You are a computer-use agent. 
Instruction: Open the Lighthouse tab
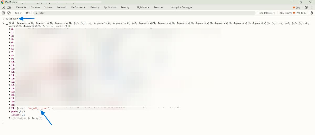143,7
